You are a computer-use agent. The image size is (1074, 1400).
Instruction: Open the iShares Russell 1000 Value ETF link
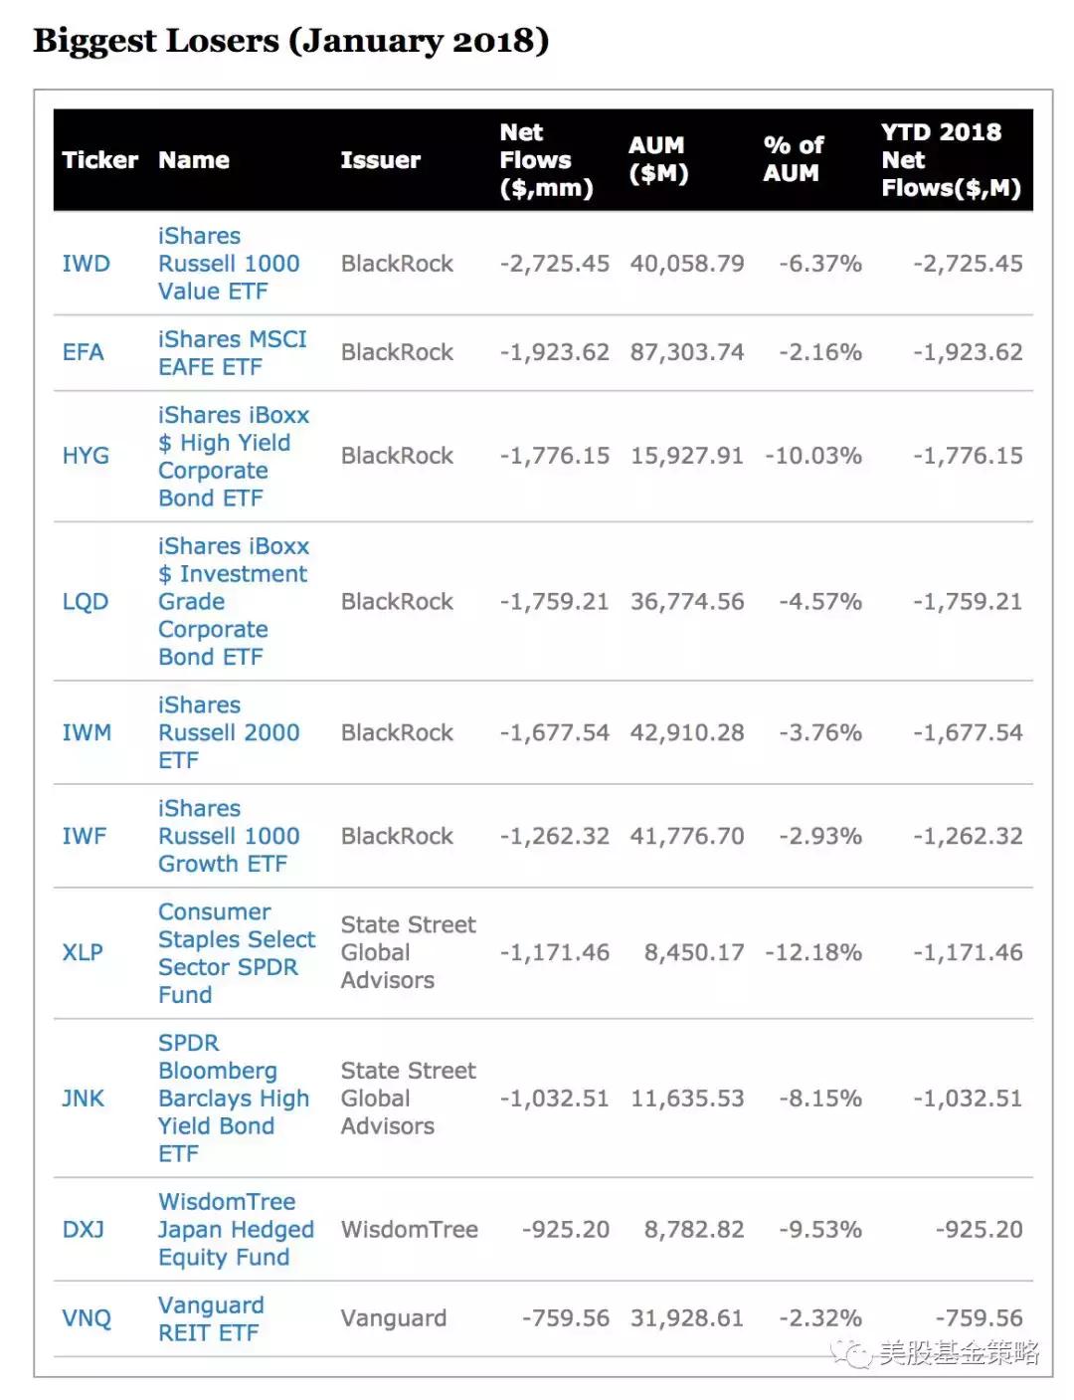tap(228, 264)
